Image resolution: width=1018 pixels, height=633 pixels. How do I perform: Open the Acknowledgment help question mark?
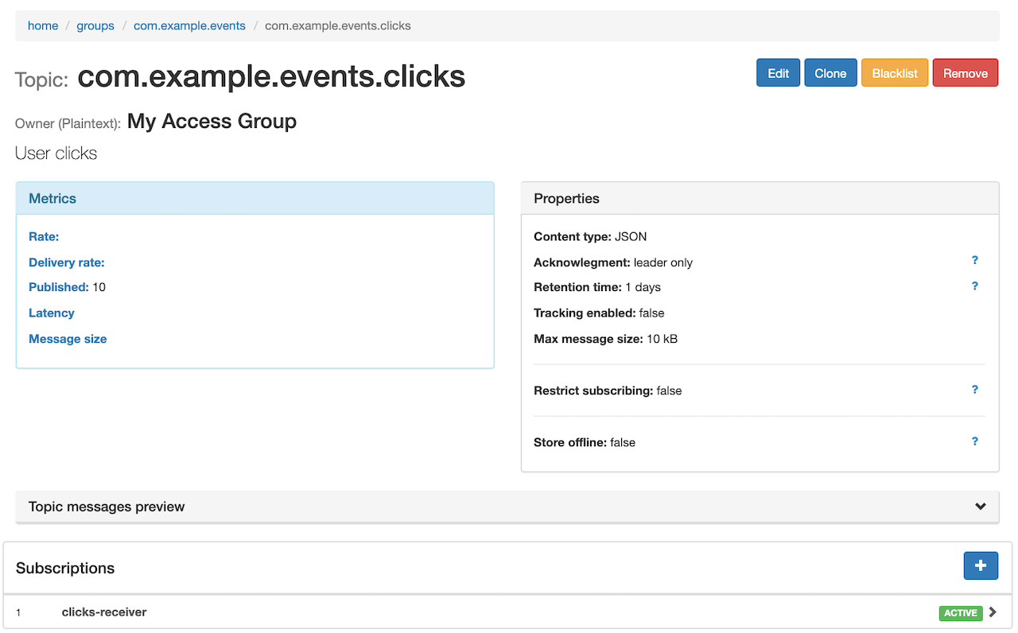tap(974, 260)
